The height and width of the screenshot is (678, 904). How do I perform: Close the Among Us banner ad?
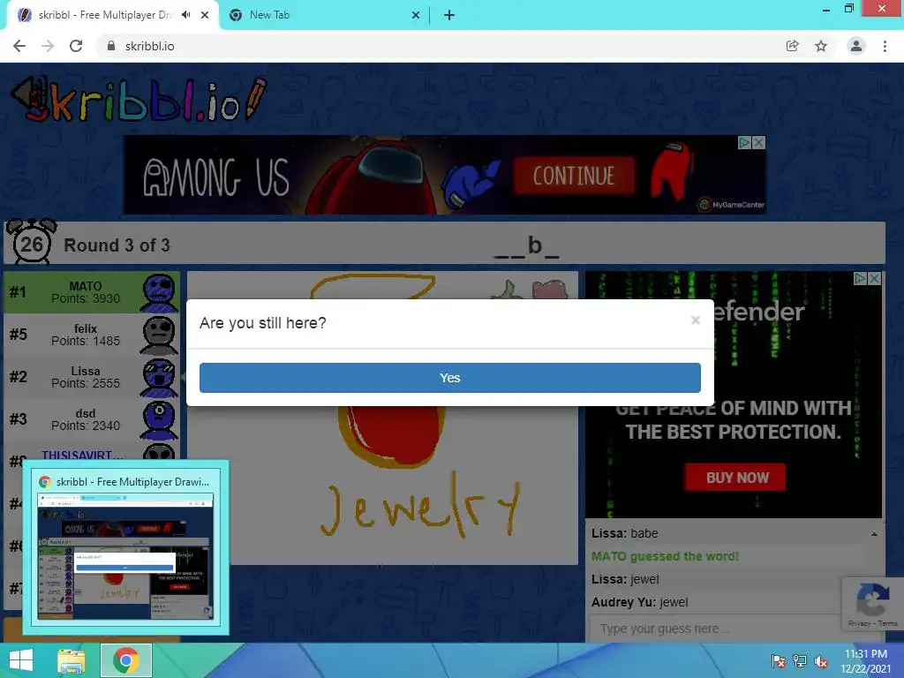(x=759, y=142)
